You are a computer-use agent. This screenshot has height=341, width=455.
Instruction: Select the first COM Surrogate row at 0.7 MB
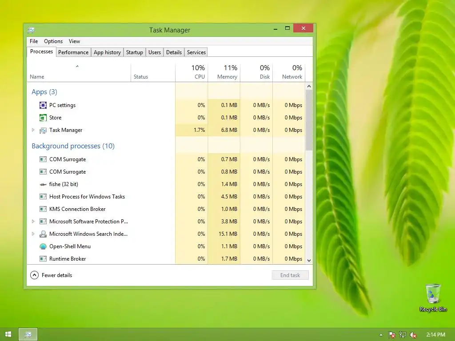click(166, 159)
